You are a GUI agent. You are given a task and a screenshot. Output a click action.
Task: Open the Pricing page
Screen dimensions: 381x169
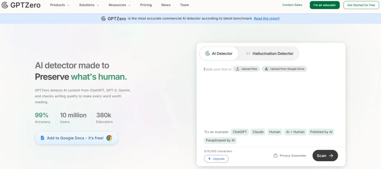[x=146, y=5]
